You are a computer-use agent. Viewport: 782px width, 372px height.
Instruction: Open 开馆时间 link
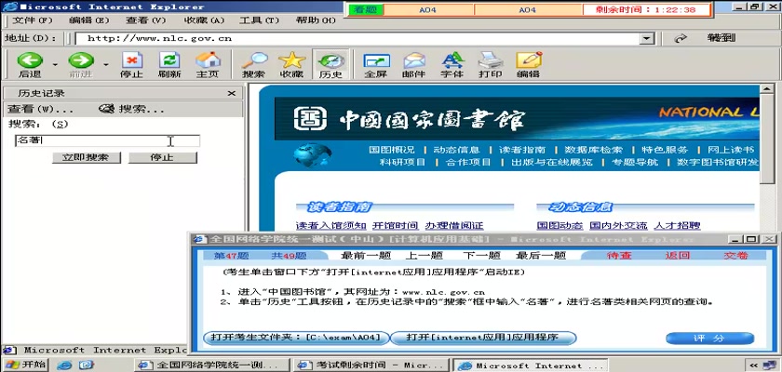395,226
